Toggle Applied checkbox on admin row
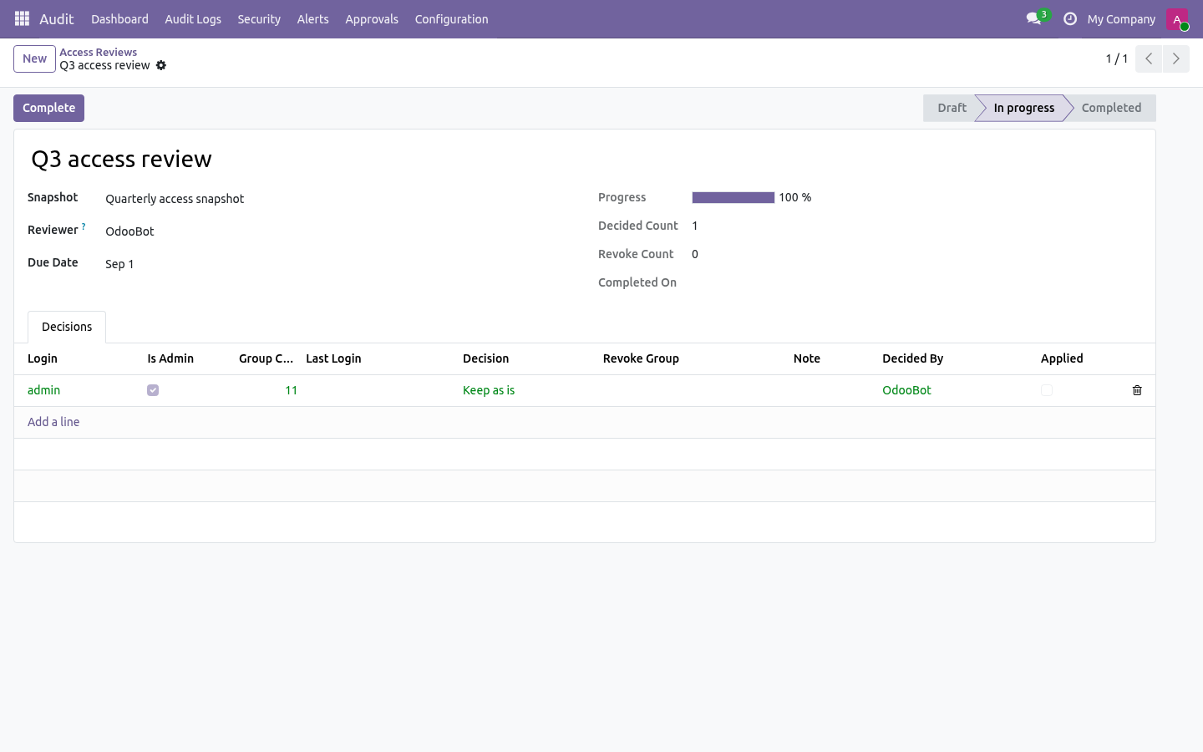Viewport: 1203px width, 752px height. (1047, 390)
